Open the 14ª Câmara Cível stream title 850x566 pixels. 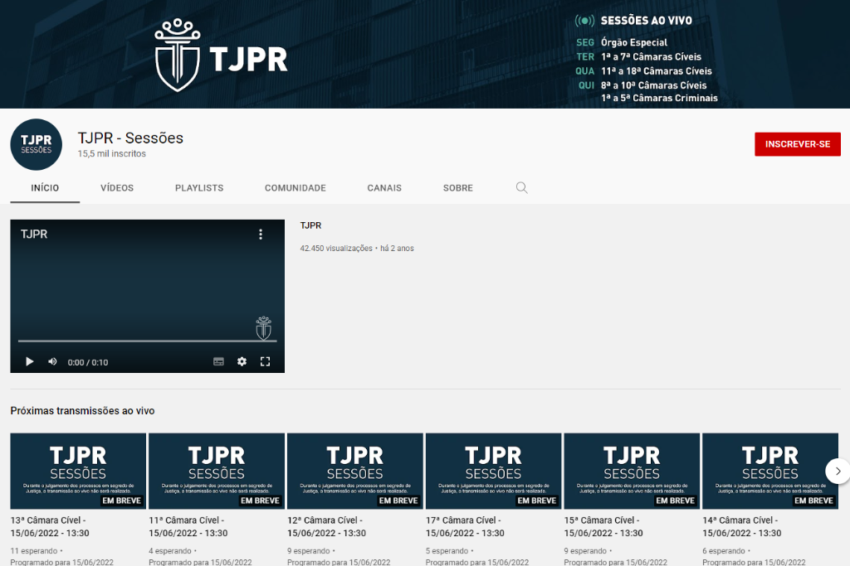pos(742,526)
